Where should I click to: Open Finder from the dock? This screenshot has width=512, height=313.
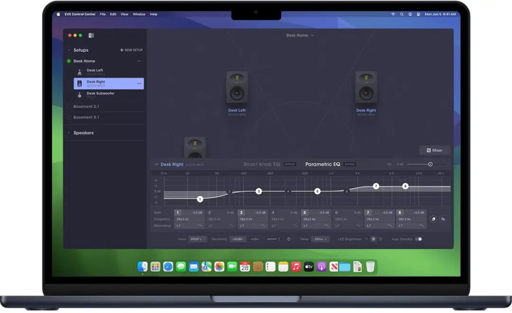click(x=142, y=267)
